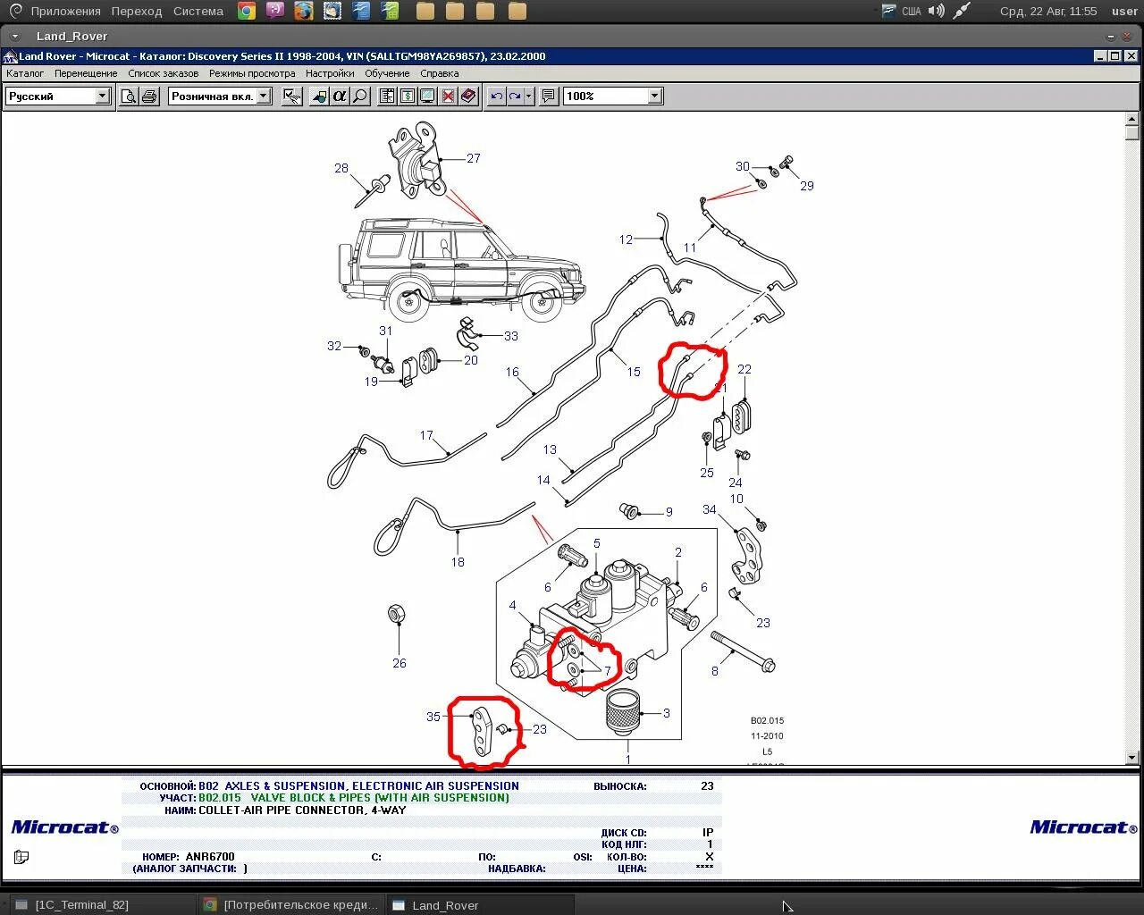
Task: Open the red book reference icon
Action: pos(469,96)
